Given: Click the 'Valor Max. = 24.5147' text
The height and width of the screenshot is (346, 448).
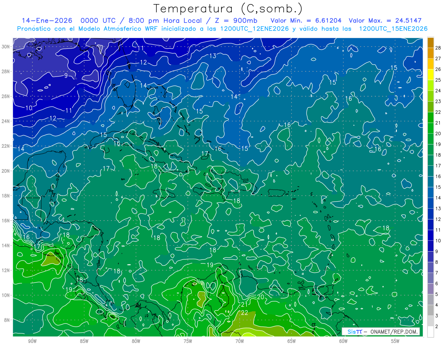Looking at the screenshot, I should pyautogui.click(x=385, y=21).
